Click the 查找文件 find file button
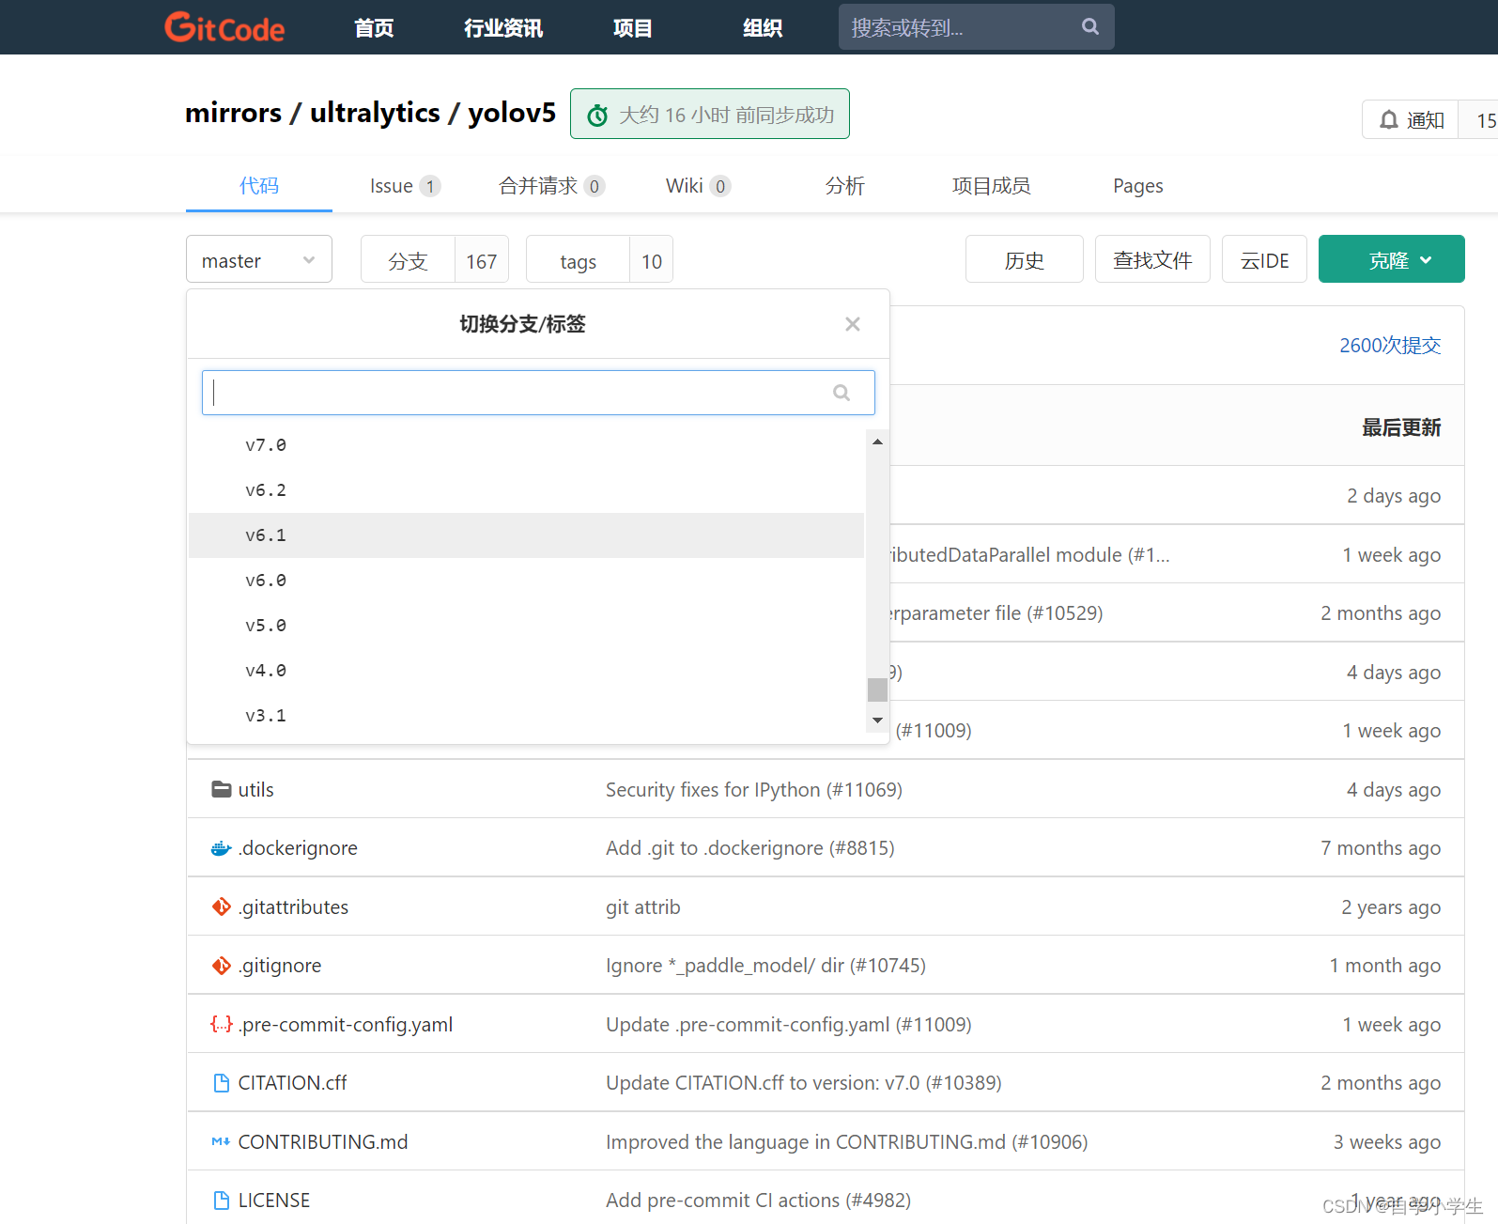Screen dimensions: 1498x1224 pyautogui.click(x=1152, y=259)
